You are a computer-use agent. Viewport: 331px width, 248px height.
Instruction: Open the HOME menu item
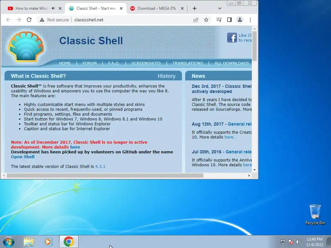click(65, 63)
